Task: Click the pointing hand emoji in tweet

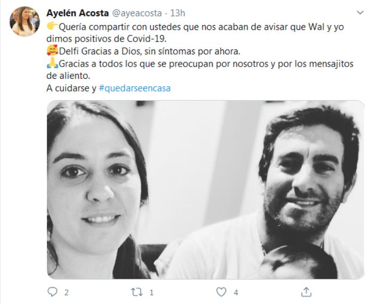Action: pyautogui.click(x=52, y=26)
